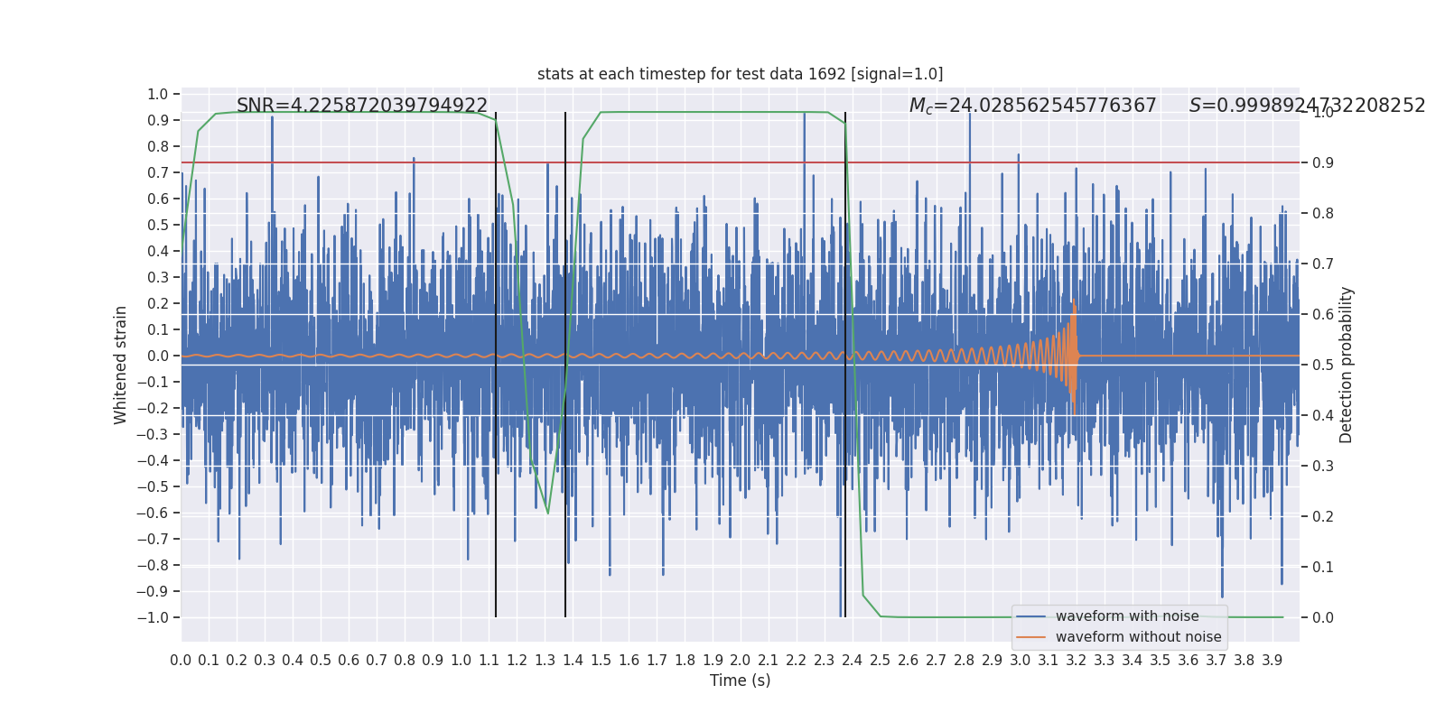Image resolution: width=1445 pixels, height=722 pixels.
Task: Click the 'Detection probability' axis label
Action: tap(1347, 365)
